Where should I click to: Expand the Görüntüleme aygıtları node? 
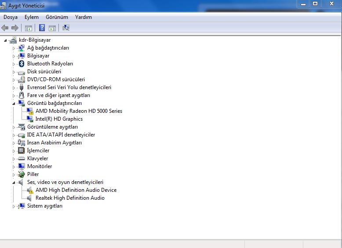coord(14,127)
